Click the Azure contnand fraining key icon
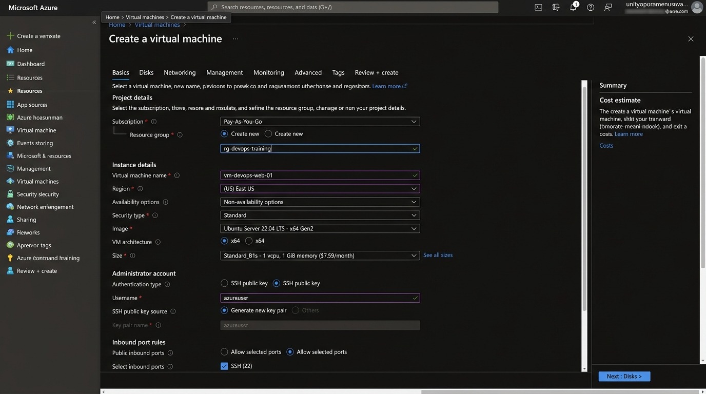This screenshot has height=394, width=706. pyautogui.click(x=10, y=258)
